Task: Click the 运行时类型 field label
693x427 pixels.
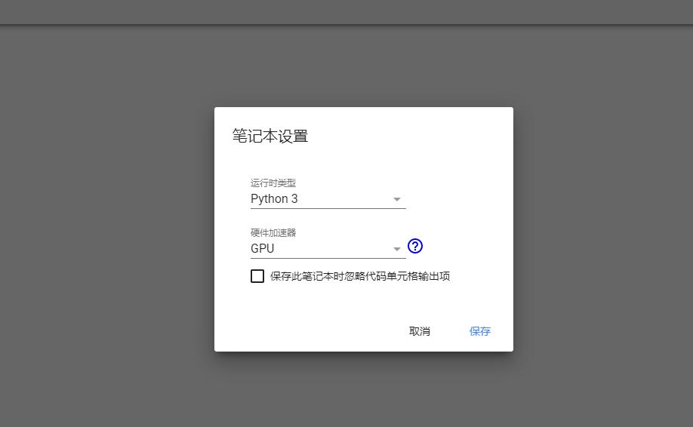Action: click(x=273, y=183)
